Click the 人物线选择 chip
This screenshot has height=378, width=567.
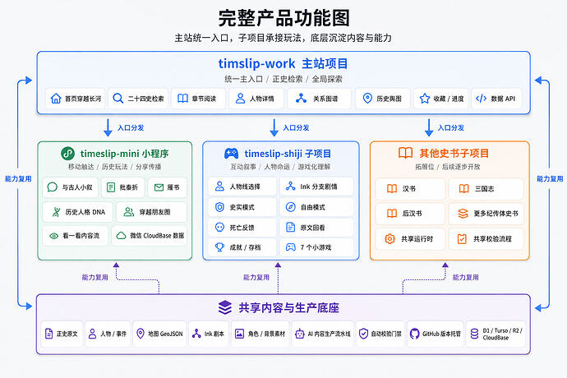[x=242, y=187]
